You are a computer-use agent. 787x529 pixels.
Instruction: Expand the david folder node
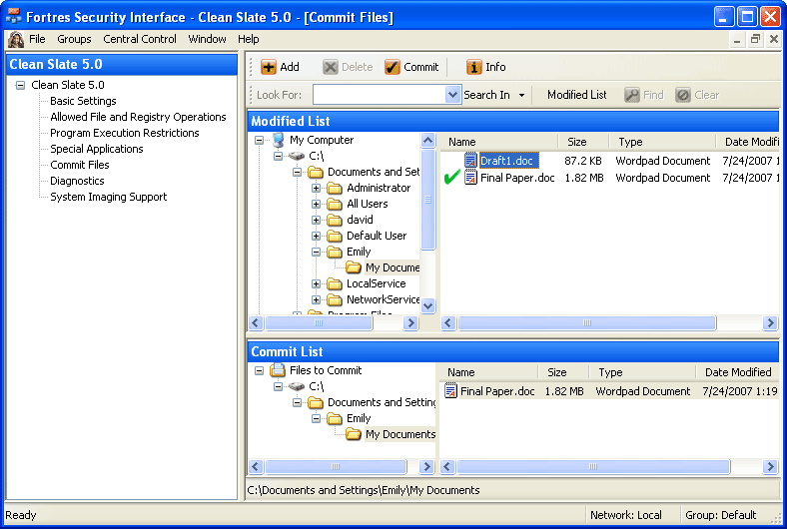[316, 221]
